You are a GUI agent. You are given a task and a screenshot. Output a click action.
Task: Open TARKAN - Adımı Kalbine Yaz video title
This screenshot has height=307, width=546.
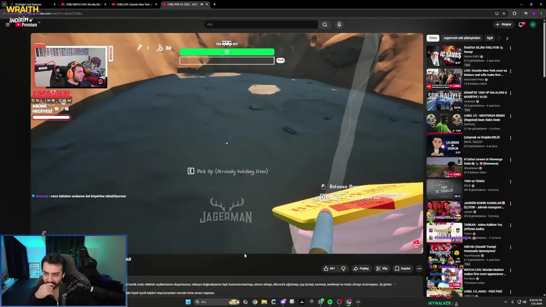click(483, 227)
